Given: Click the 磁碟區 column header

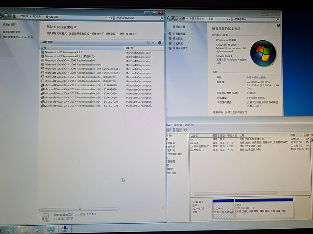Looking at the screenshot, I should point(200,136).
